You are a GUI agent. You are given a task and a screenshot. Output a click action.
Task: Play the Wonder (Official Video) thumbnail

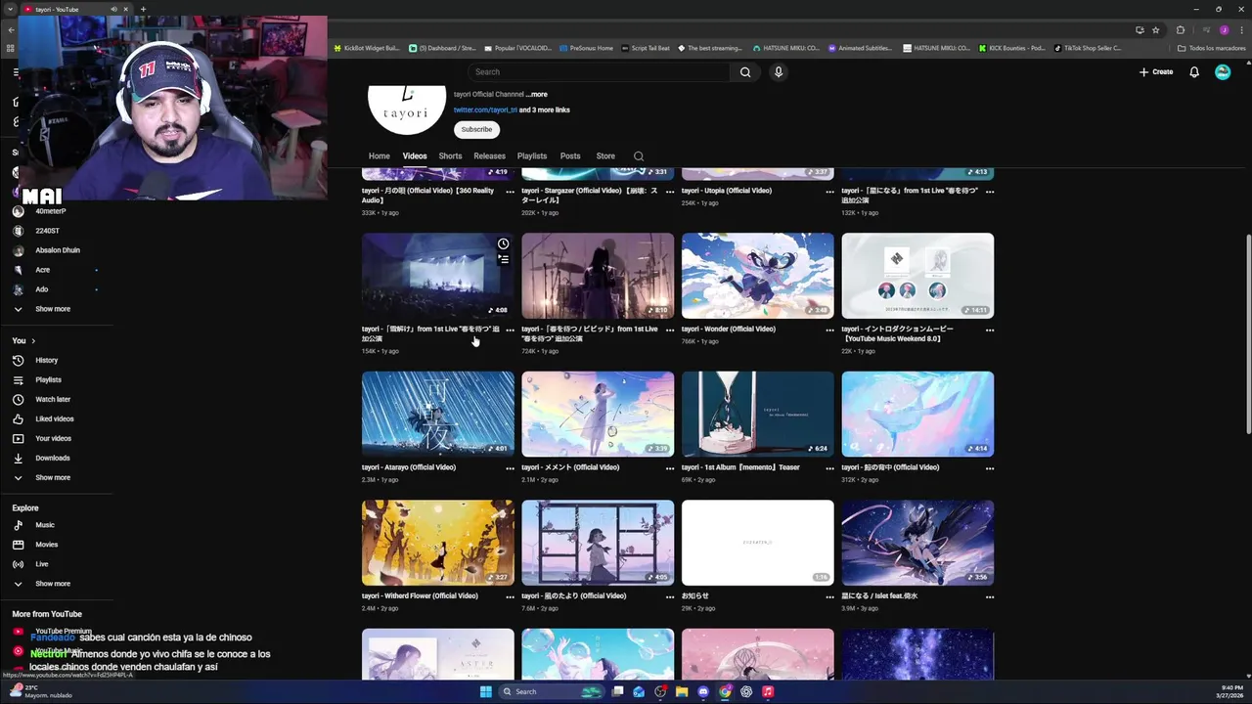758,276
